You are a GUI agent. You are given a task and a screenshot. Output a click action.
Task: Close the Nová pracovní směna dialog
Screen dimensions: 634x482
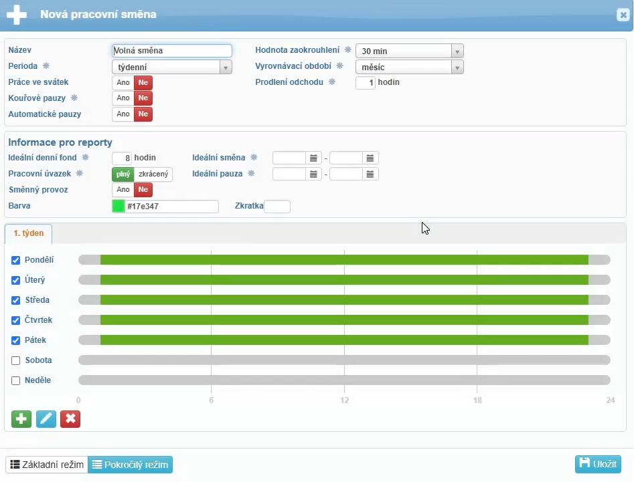pyautogui.click(x=622, y=15)
